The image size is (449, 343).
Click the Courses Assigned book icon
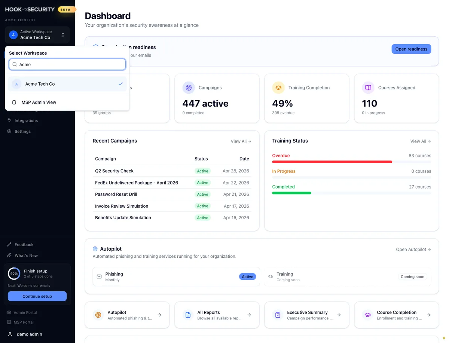click(x=368, y=88)
